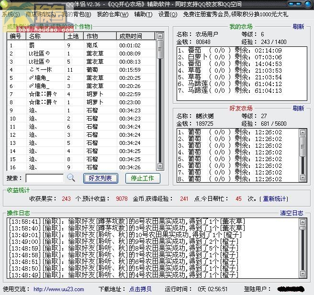Click the friend farm list scrollbar thumb
This screenshot has height=295, width=314.
pyautogui.click(x=303, y=146)
